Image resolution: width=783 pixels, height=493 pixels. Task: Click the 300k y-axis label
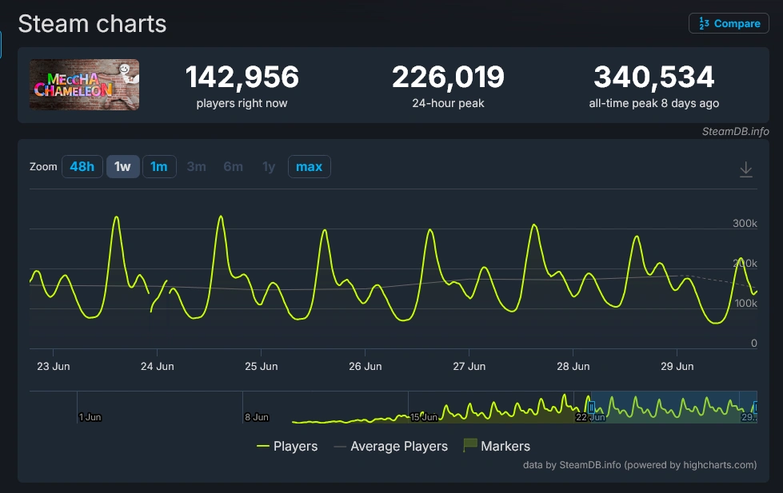745,223
